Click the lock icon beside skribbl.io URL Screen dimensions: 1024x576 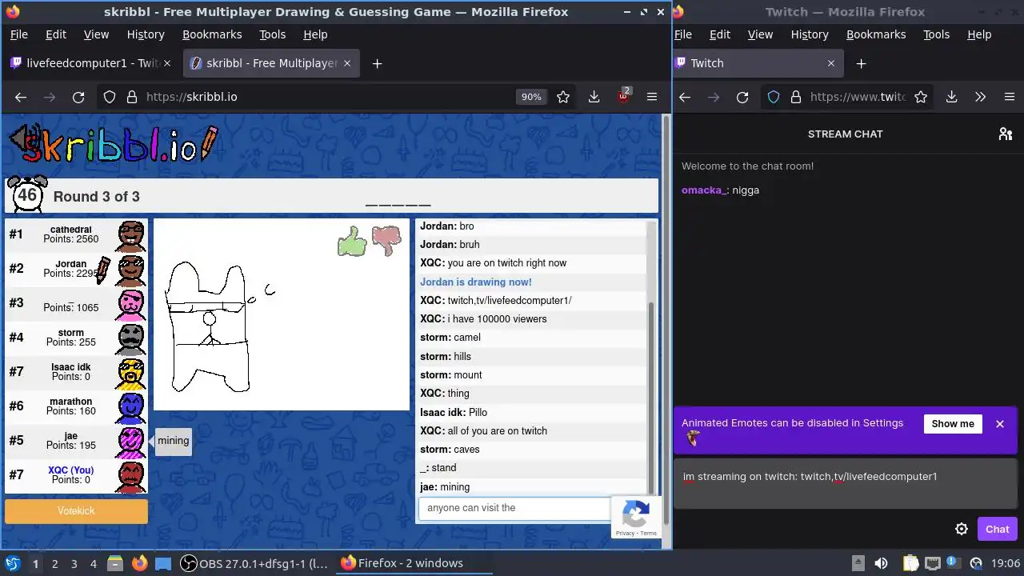[131, 97]
